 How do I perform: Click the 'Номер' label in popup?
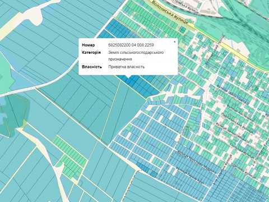(x=89, y=45)
